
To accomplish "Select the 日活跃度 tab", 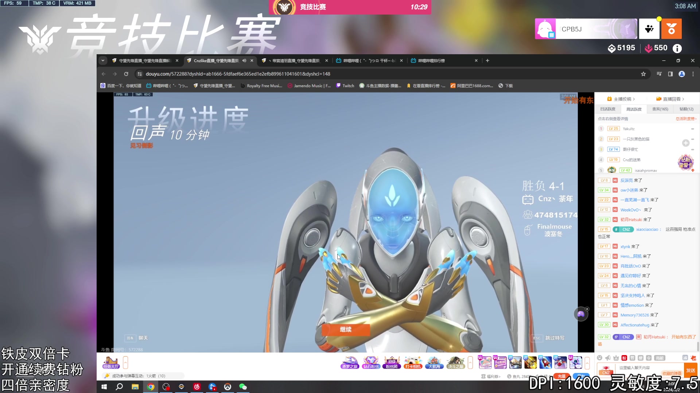I will (x=608, y=109).
